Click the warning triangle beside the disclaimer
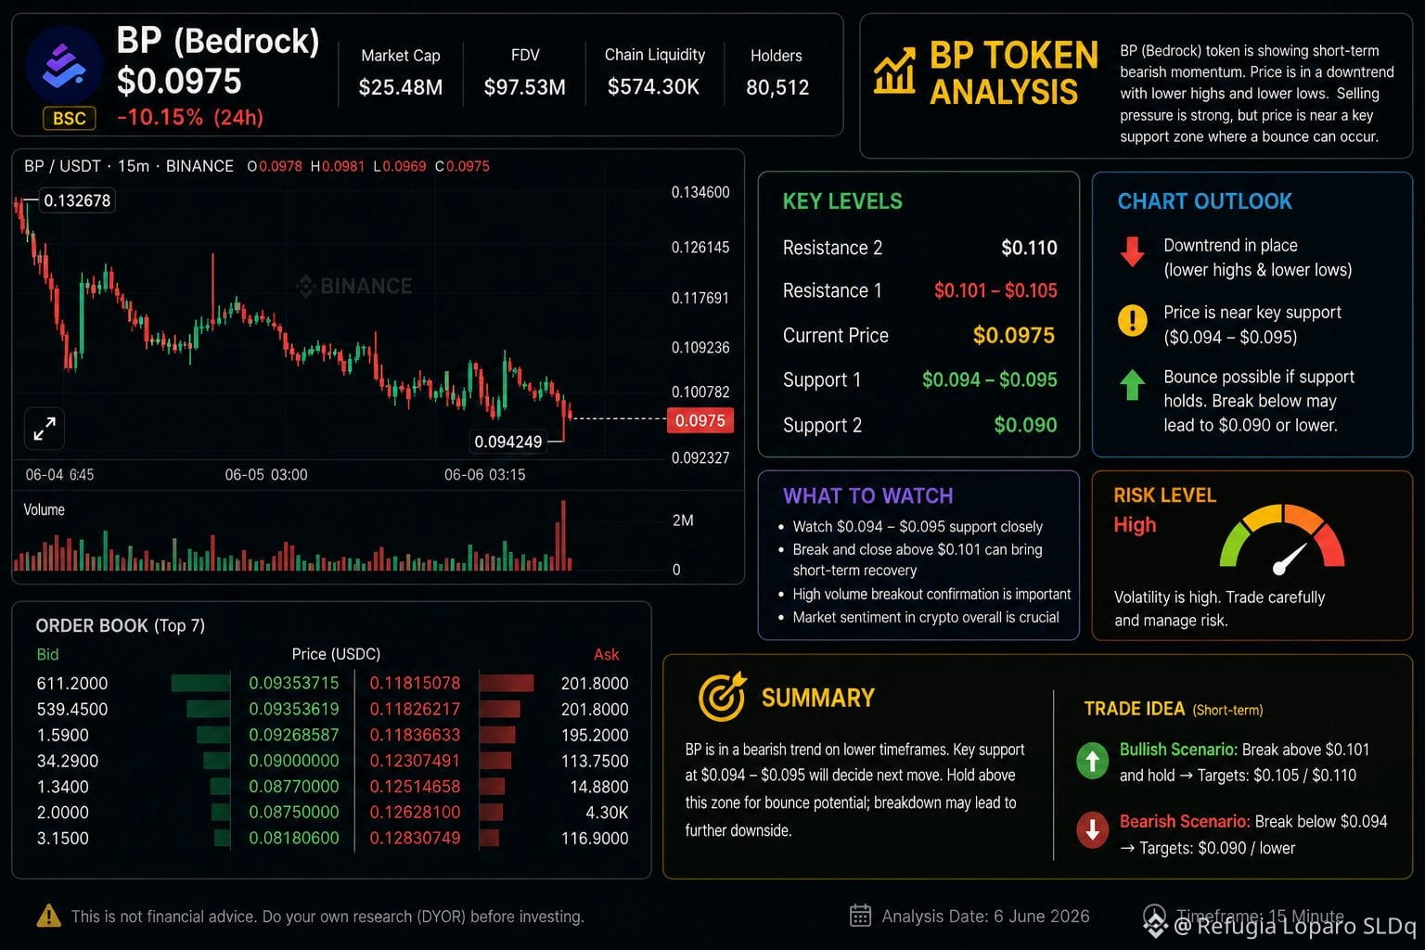 pos(48,916)
